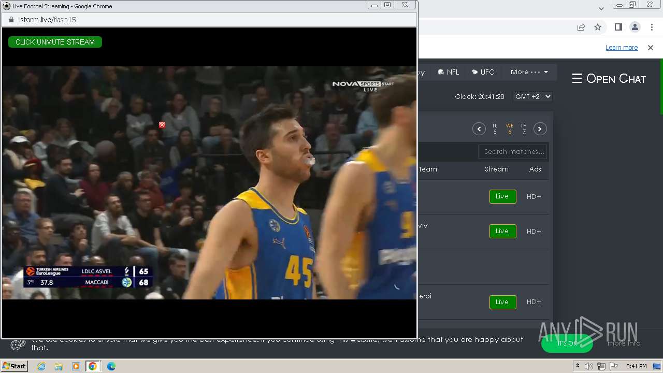
Task: Show hidden system tray icons arrow
Action: [x=578, y=366]
